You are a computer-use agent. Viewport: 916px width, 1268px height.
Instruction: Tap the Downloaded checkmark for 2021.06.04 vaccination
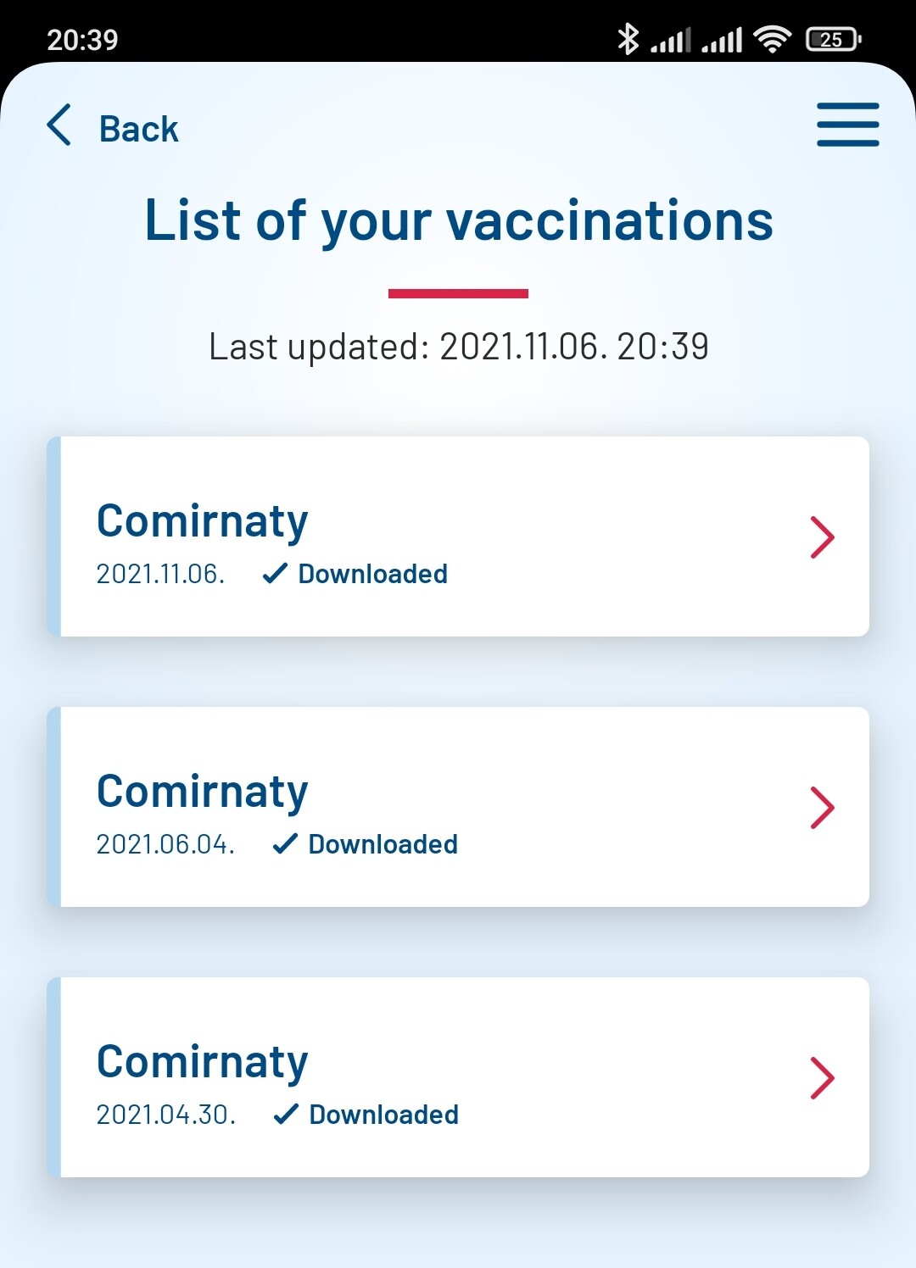[285, 844]
